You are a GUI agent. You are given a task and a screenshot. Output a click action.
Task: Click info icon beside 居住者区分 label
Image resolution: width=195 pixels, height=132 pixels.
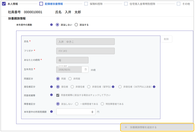click(51, 87)
